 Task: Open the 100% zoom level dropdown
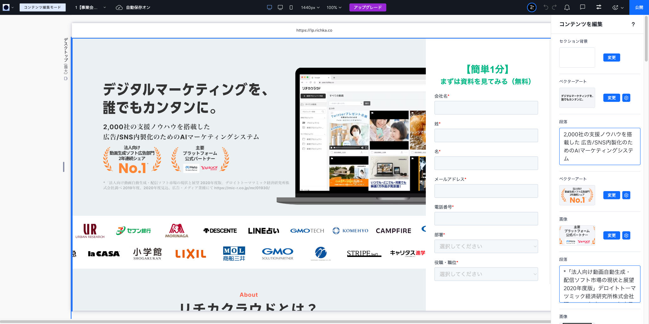point(334,7)
